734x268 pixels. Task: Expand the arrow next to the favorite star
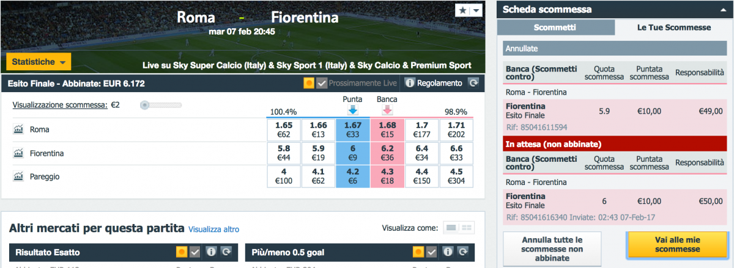(475, 11)
